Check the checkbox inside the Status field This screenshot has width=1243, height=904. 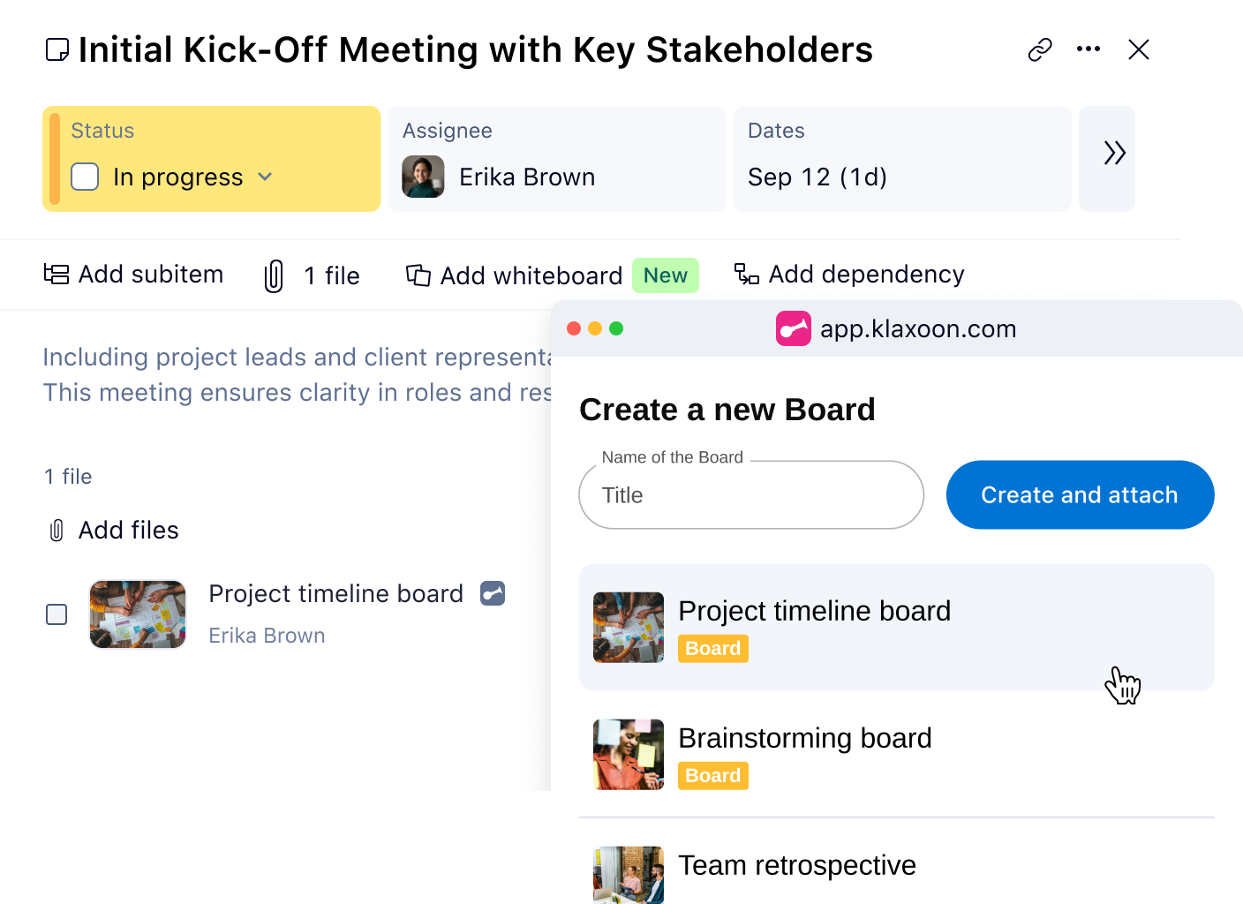(85, 177)
